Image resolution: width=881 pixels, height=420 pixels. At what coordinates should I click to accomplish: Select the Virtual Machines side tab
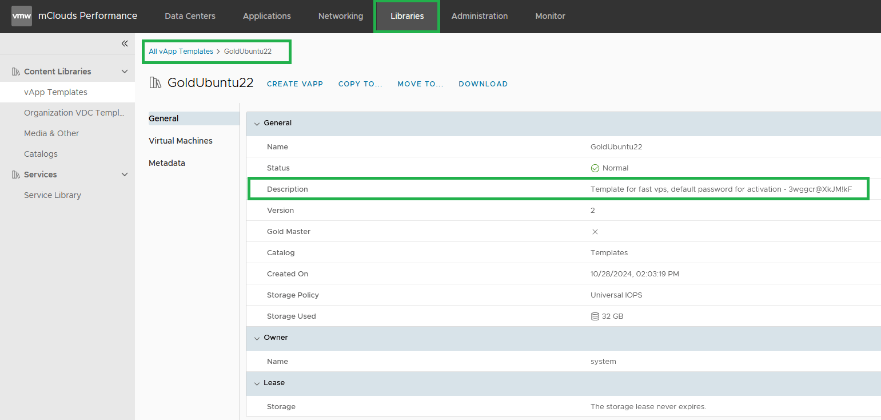pos(181,141)
